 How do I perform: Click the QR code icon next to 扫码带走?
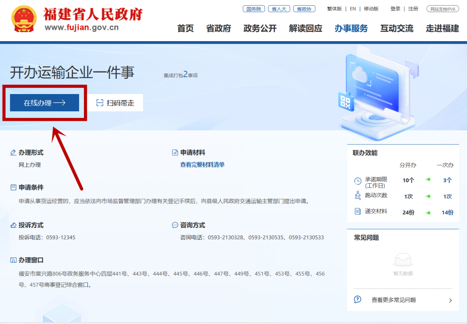(x=100, y=102)
